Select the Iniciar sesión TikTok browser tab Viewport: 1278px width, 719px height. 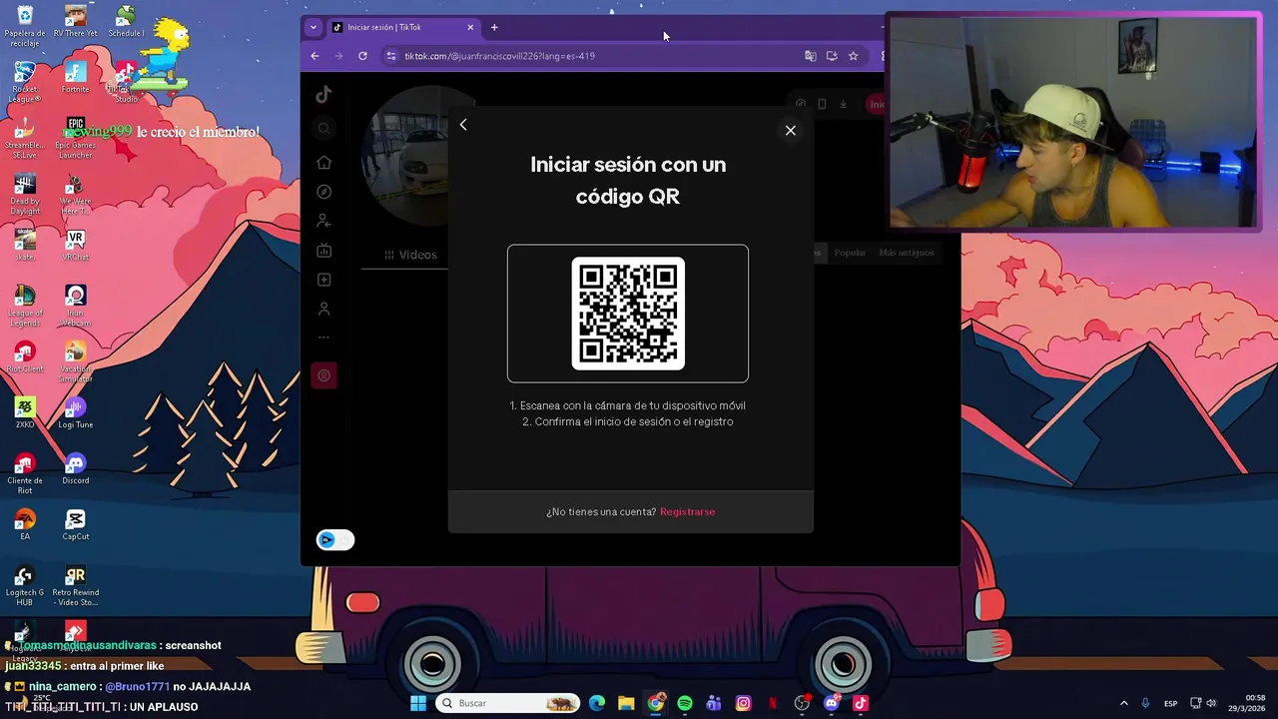click(x=394, y=28)
